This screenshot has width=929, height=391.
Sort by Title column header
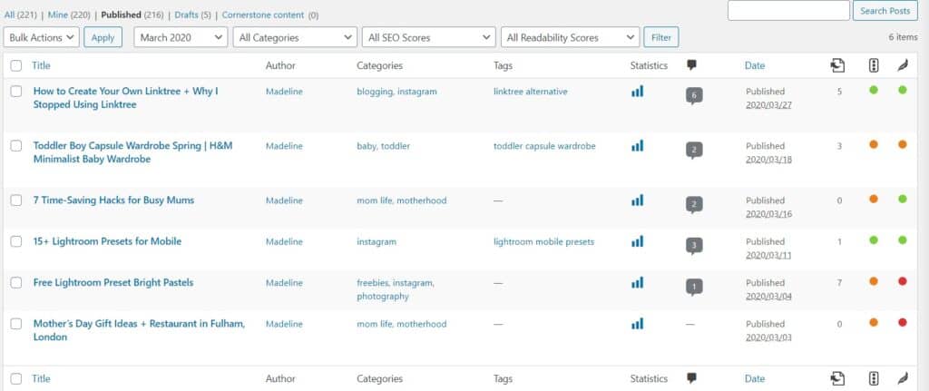click(x=41, y=65)
